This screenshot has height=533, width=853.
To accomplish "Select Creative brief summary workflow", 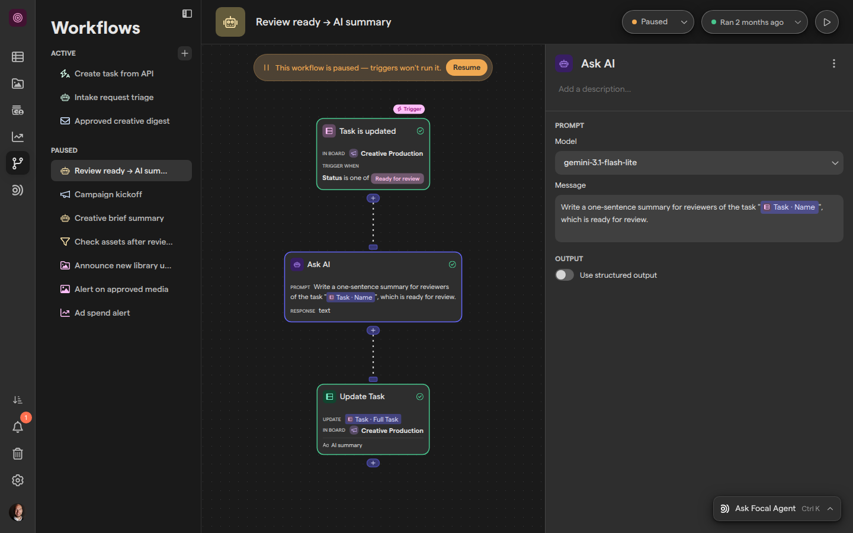I will point(121,218).
